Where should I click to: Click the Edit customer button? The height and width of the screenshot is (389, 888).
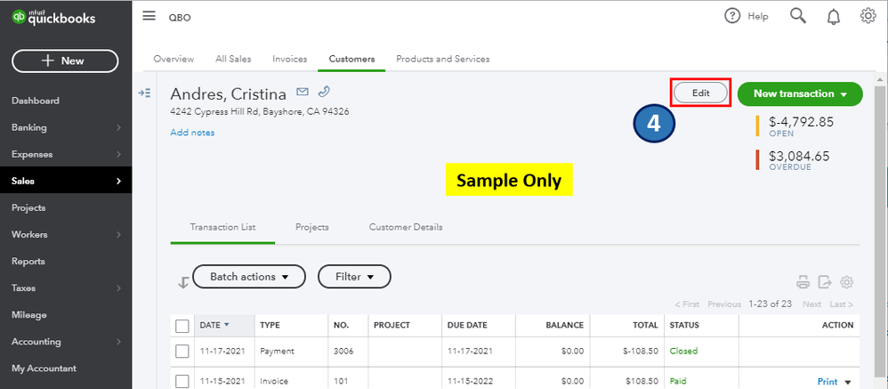701,93
